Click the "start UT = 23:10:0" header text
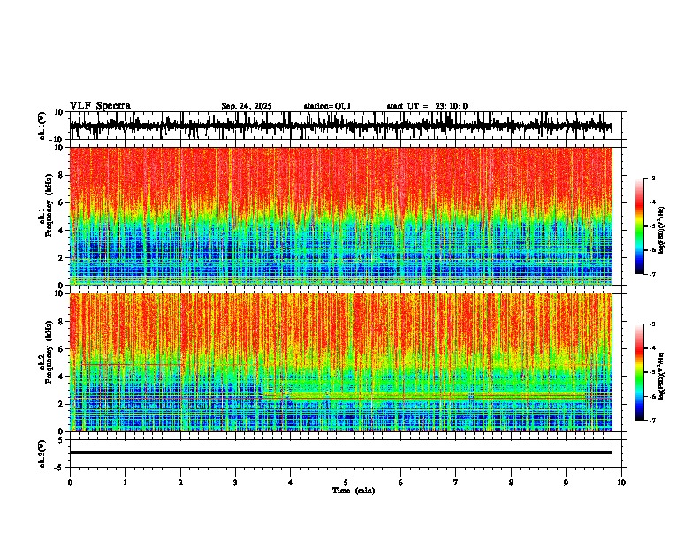This screenshot has width=700, height=541. (427, 106)
